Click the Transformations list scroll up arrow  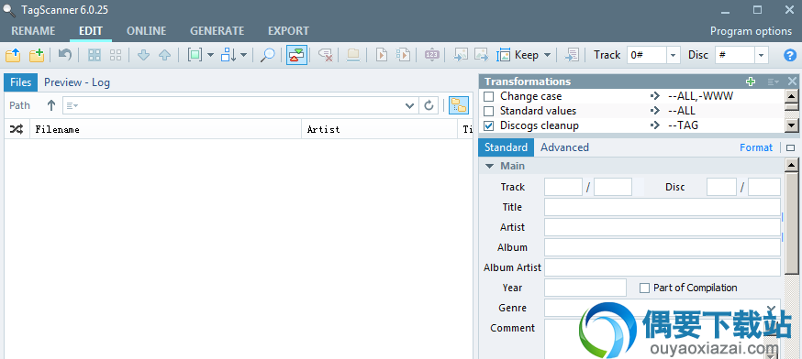click(791, 96)
